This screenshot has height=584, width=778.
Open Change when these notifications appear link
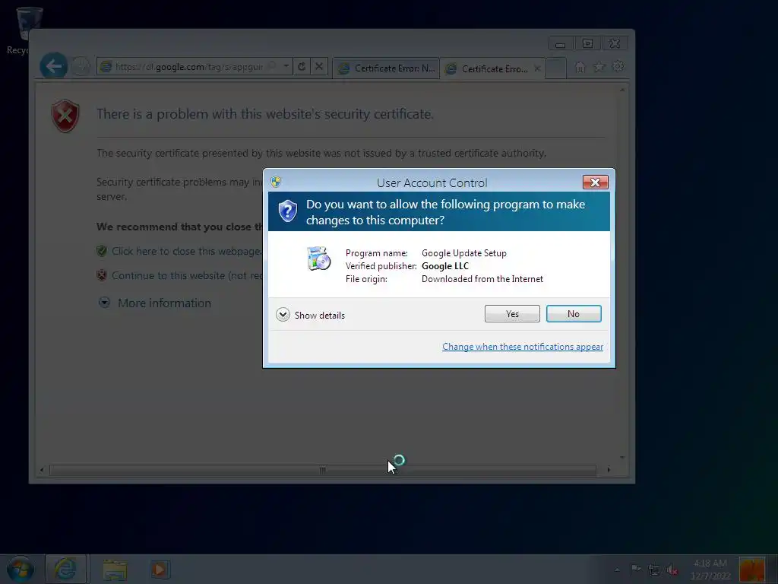tap(523, 347)
